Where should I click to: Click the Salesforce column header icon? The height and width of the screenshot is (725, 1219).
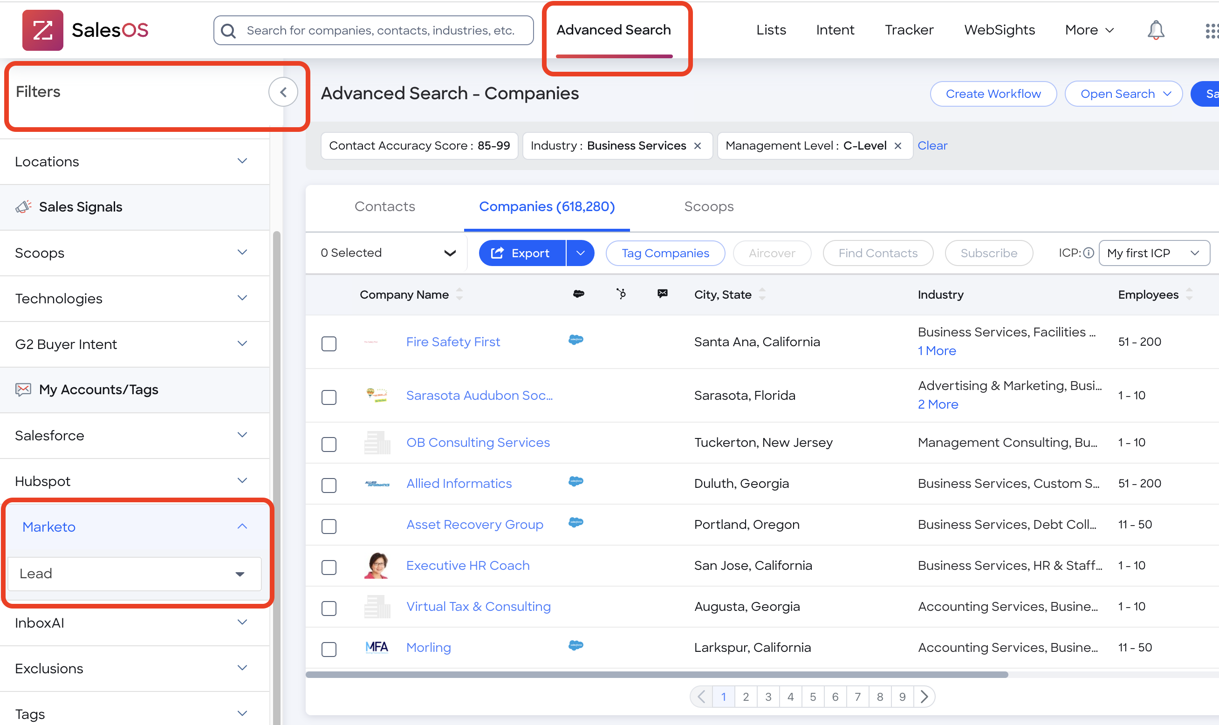(x=578, y=294)
